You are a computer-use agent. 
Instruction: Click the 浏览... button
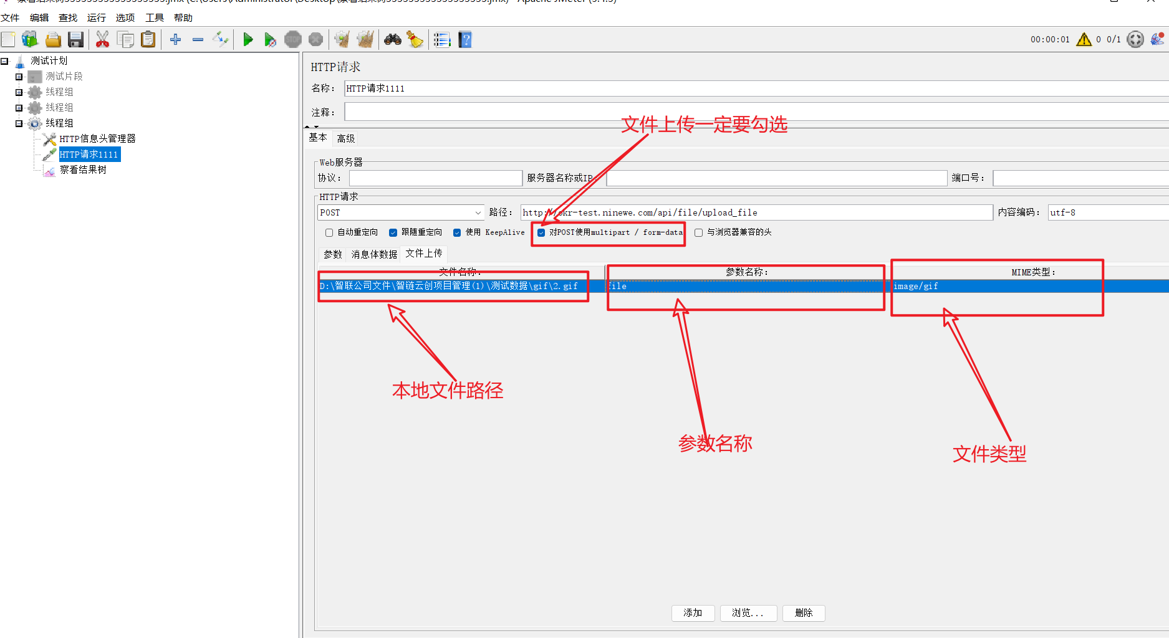coord(748,613)
